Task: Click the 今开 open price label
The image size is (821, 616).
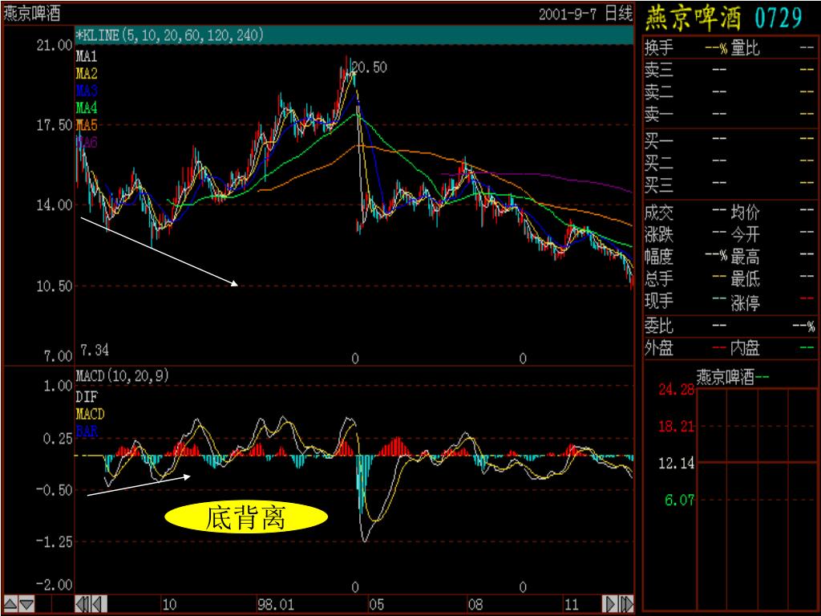Action: (x=745, y=233)
